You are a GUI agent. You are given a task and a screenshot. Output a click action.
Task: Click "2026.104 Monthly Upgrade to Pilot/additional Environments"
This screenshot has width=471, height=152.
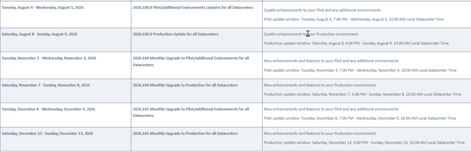[x=191, y=61]
